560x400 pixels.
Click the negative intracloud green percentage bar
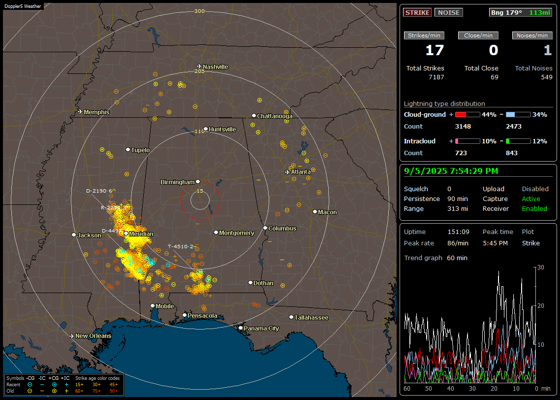(x=518, y=141)
